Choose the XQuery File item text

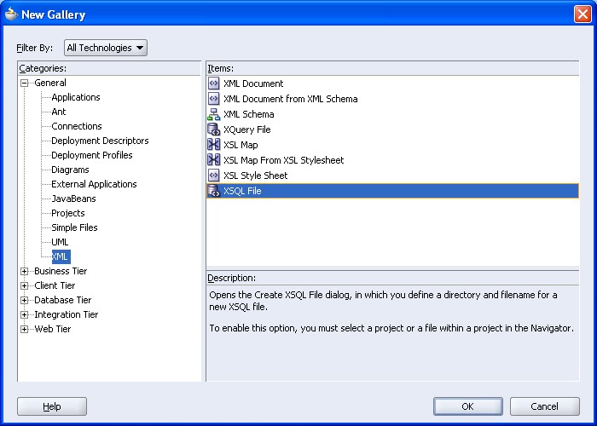pyautogui.click(x=247, y=130)
